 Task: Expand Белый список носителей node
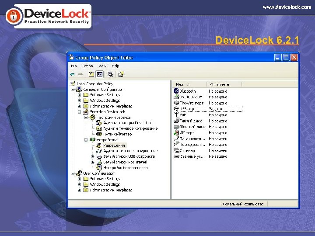[93, 162]
